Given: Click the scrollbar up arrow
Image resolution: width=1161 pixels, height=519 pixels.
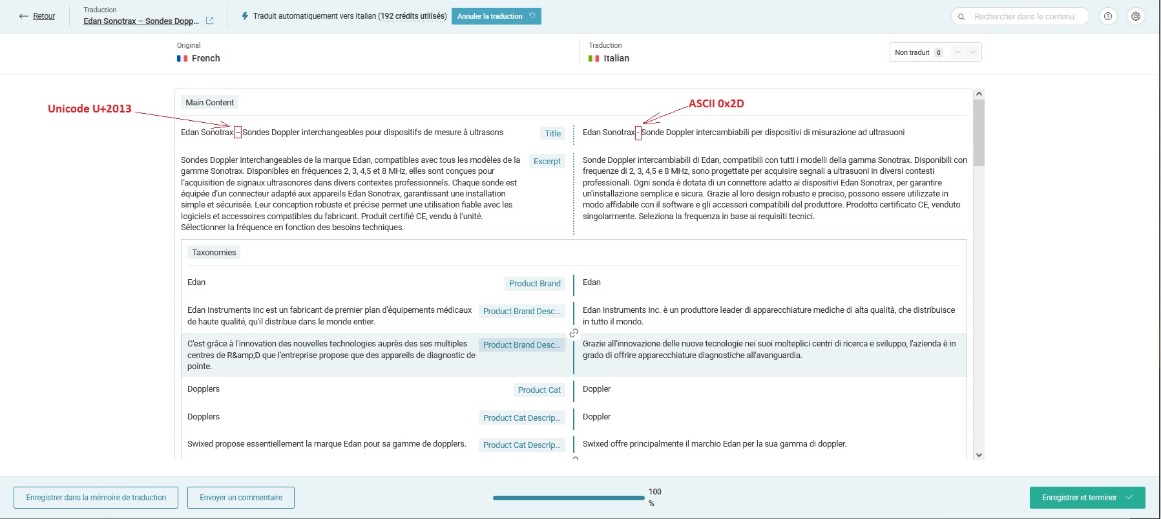Looking at the screenshot, I should pyautogui.click(x=979, y=94).
